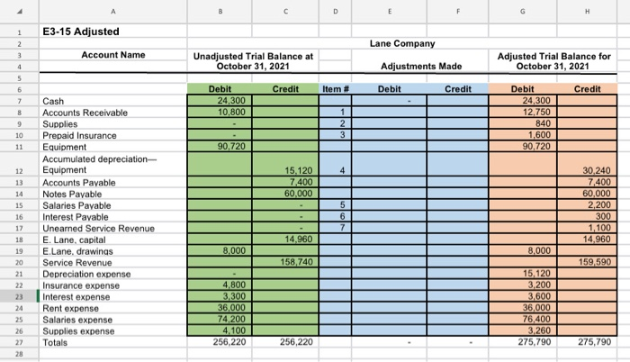The width and height of the screenshot is (630, 362).
Task: Click 'Accumulated depreciation—Equipment' cell
Action: [x=112, y=164]
